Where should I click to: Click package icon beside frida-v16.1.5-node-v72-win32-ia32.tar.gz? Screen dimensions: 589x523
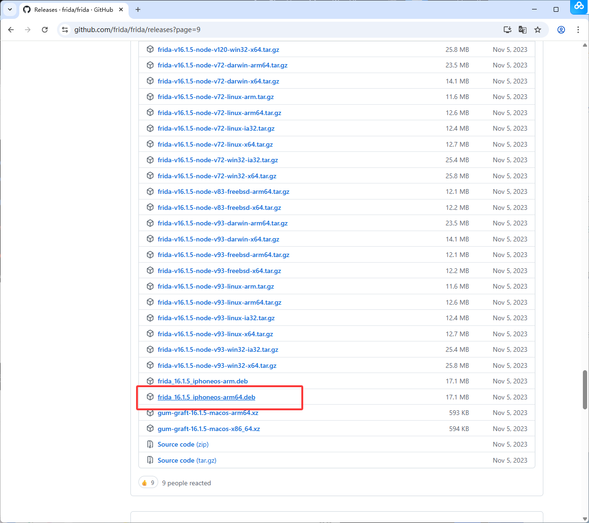pos(150,159)
